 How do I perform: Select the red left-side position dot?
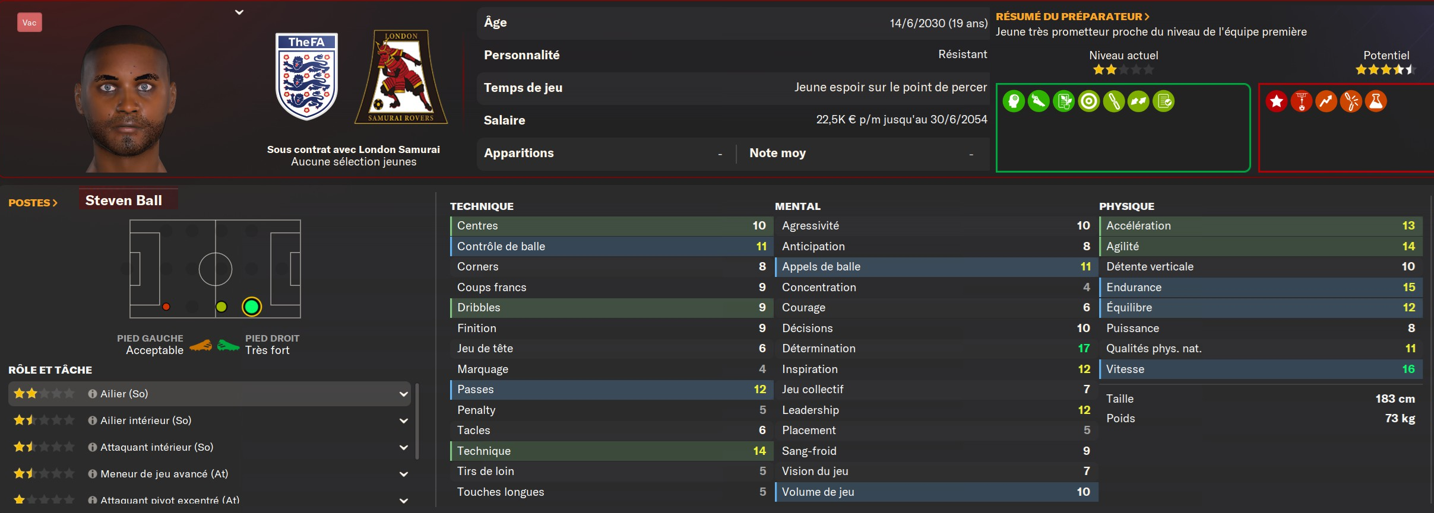tap(166, 307)
